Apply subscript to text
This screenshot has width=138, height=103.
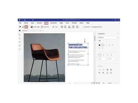click(103, 48)
